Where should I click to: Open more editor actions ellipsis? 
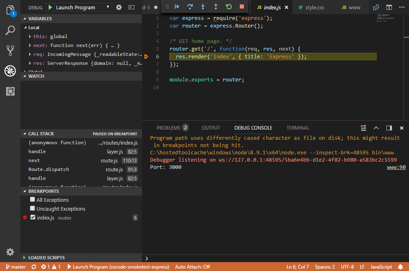point(402,7)
